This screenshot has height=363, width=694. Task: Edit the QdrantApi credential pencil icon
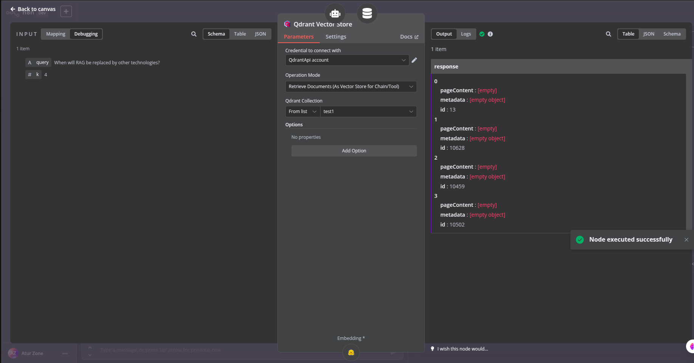click(x=414, y=60)
